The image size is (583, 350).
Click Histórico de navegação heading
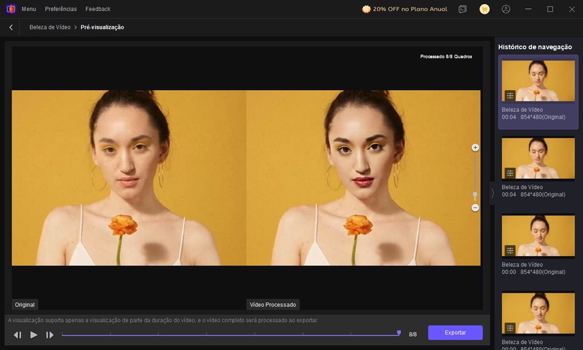(535, 47)
